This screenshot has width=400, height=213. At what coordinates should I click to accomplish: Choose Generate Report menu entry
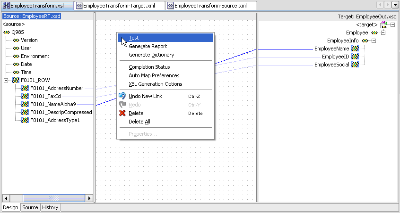pyautogui.click(x=165, y=46)
